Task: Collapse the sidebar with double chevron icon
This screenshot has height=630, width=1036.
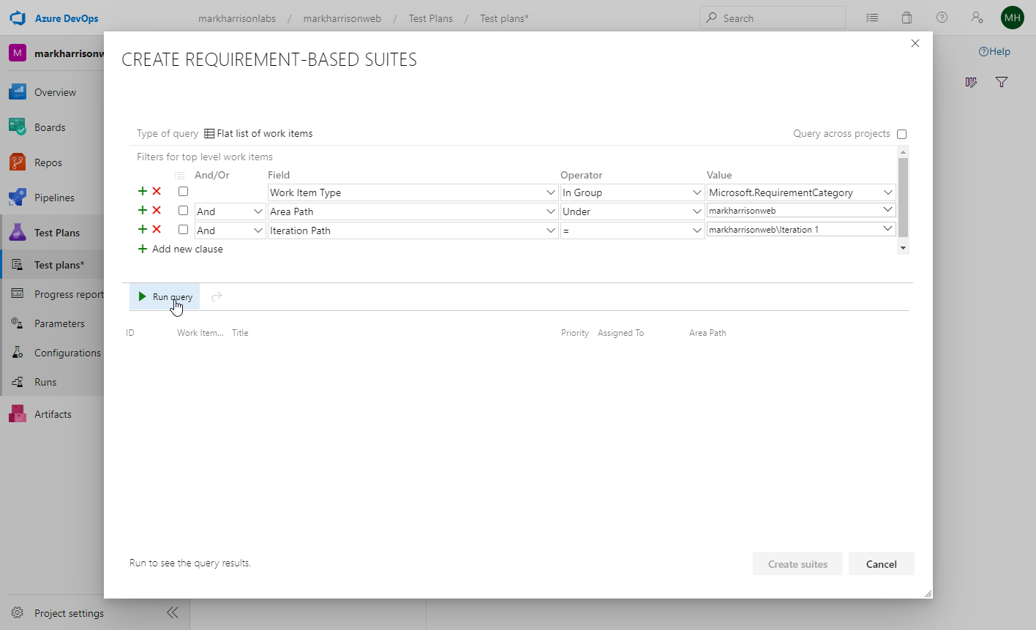Action: point(173,613)
